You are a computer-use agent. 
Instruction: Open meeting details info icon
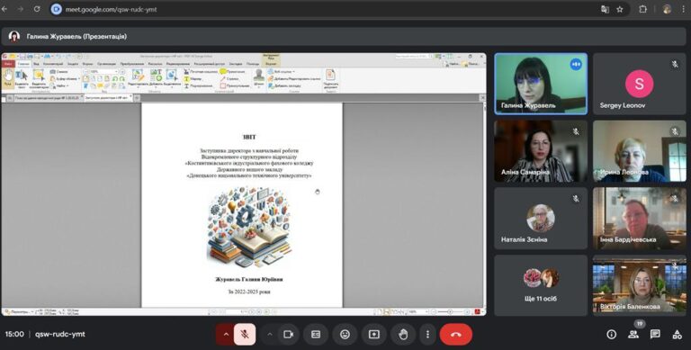[x=611, y=334]
